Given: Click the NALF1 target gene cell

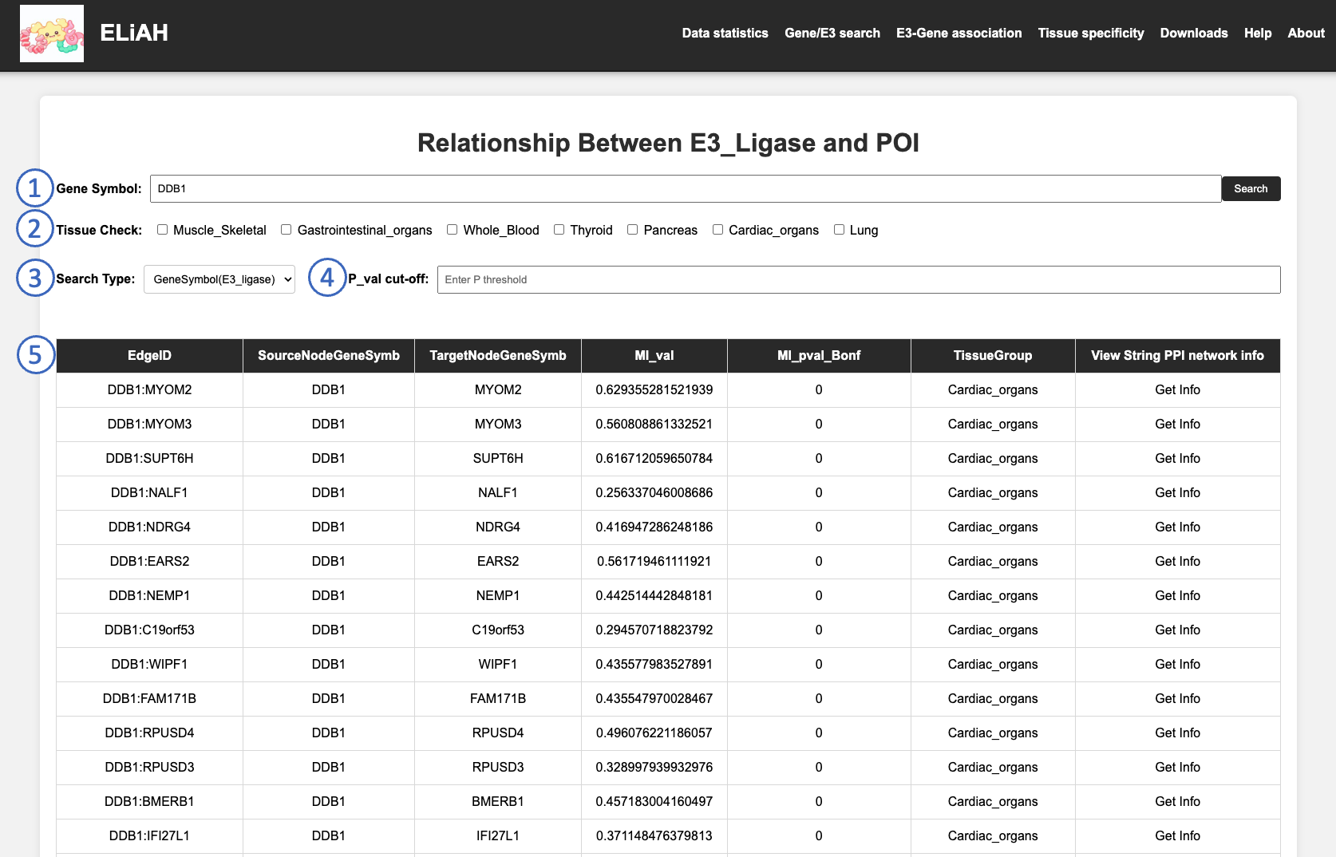Looking at the screenshot, I should 498,493.
